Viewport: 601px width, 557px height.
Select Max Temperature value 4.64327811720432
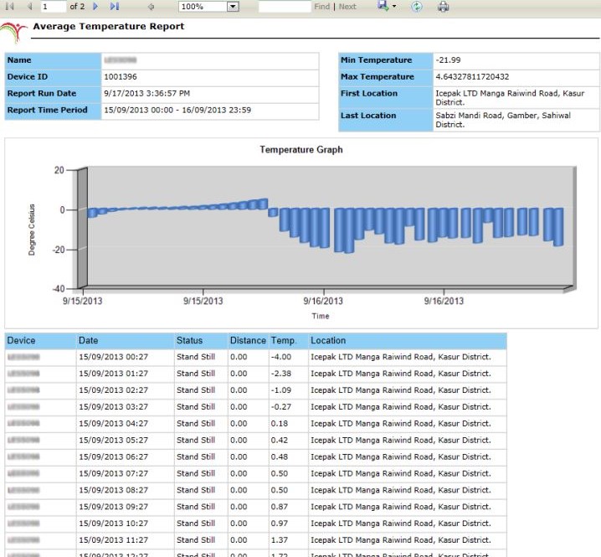click(x=472, y=77)
